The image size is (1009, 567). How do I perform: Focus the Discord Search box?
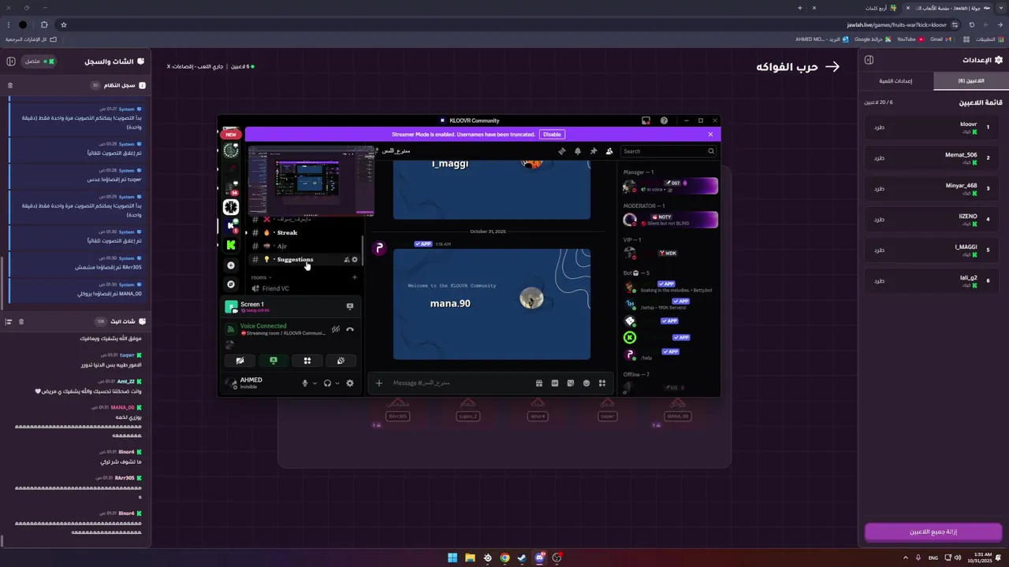(x=668, y=151)
